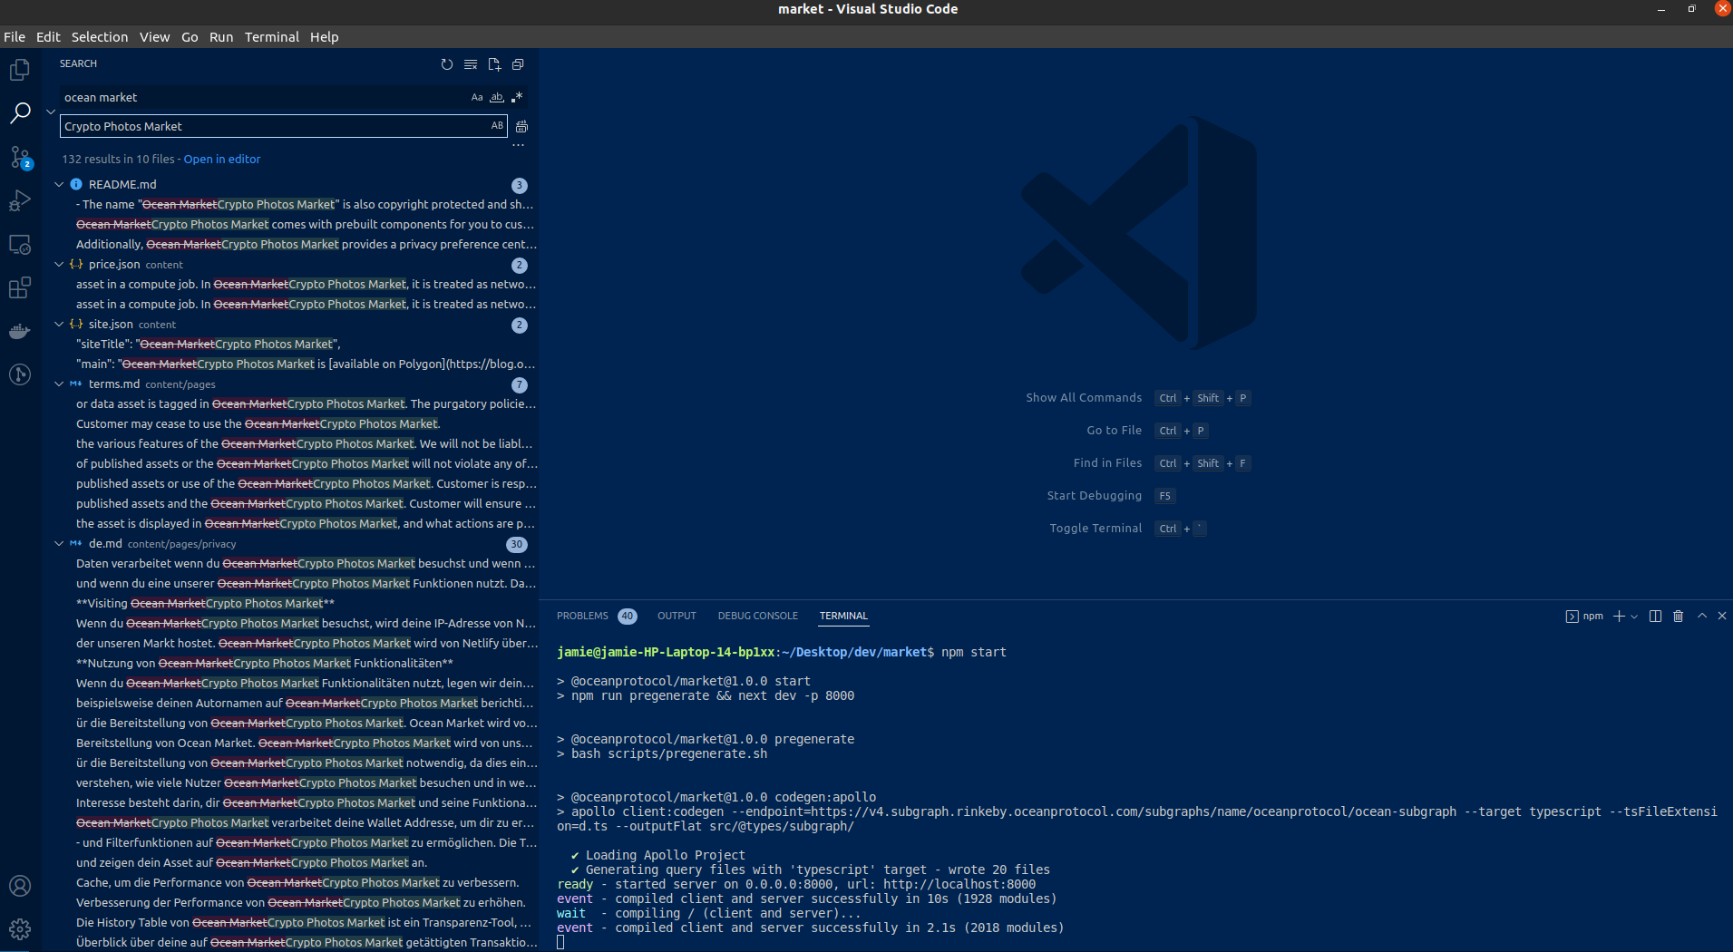Collapse the site.json results group
Viewport: 1733px width, 952px height.
point(59,324)
